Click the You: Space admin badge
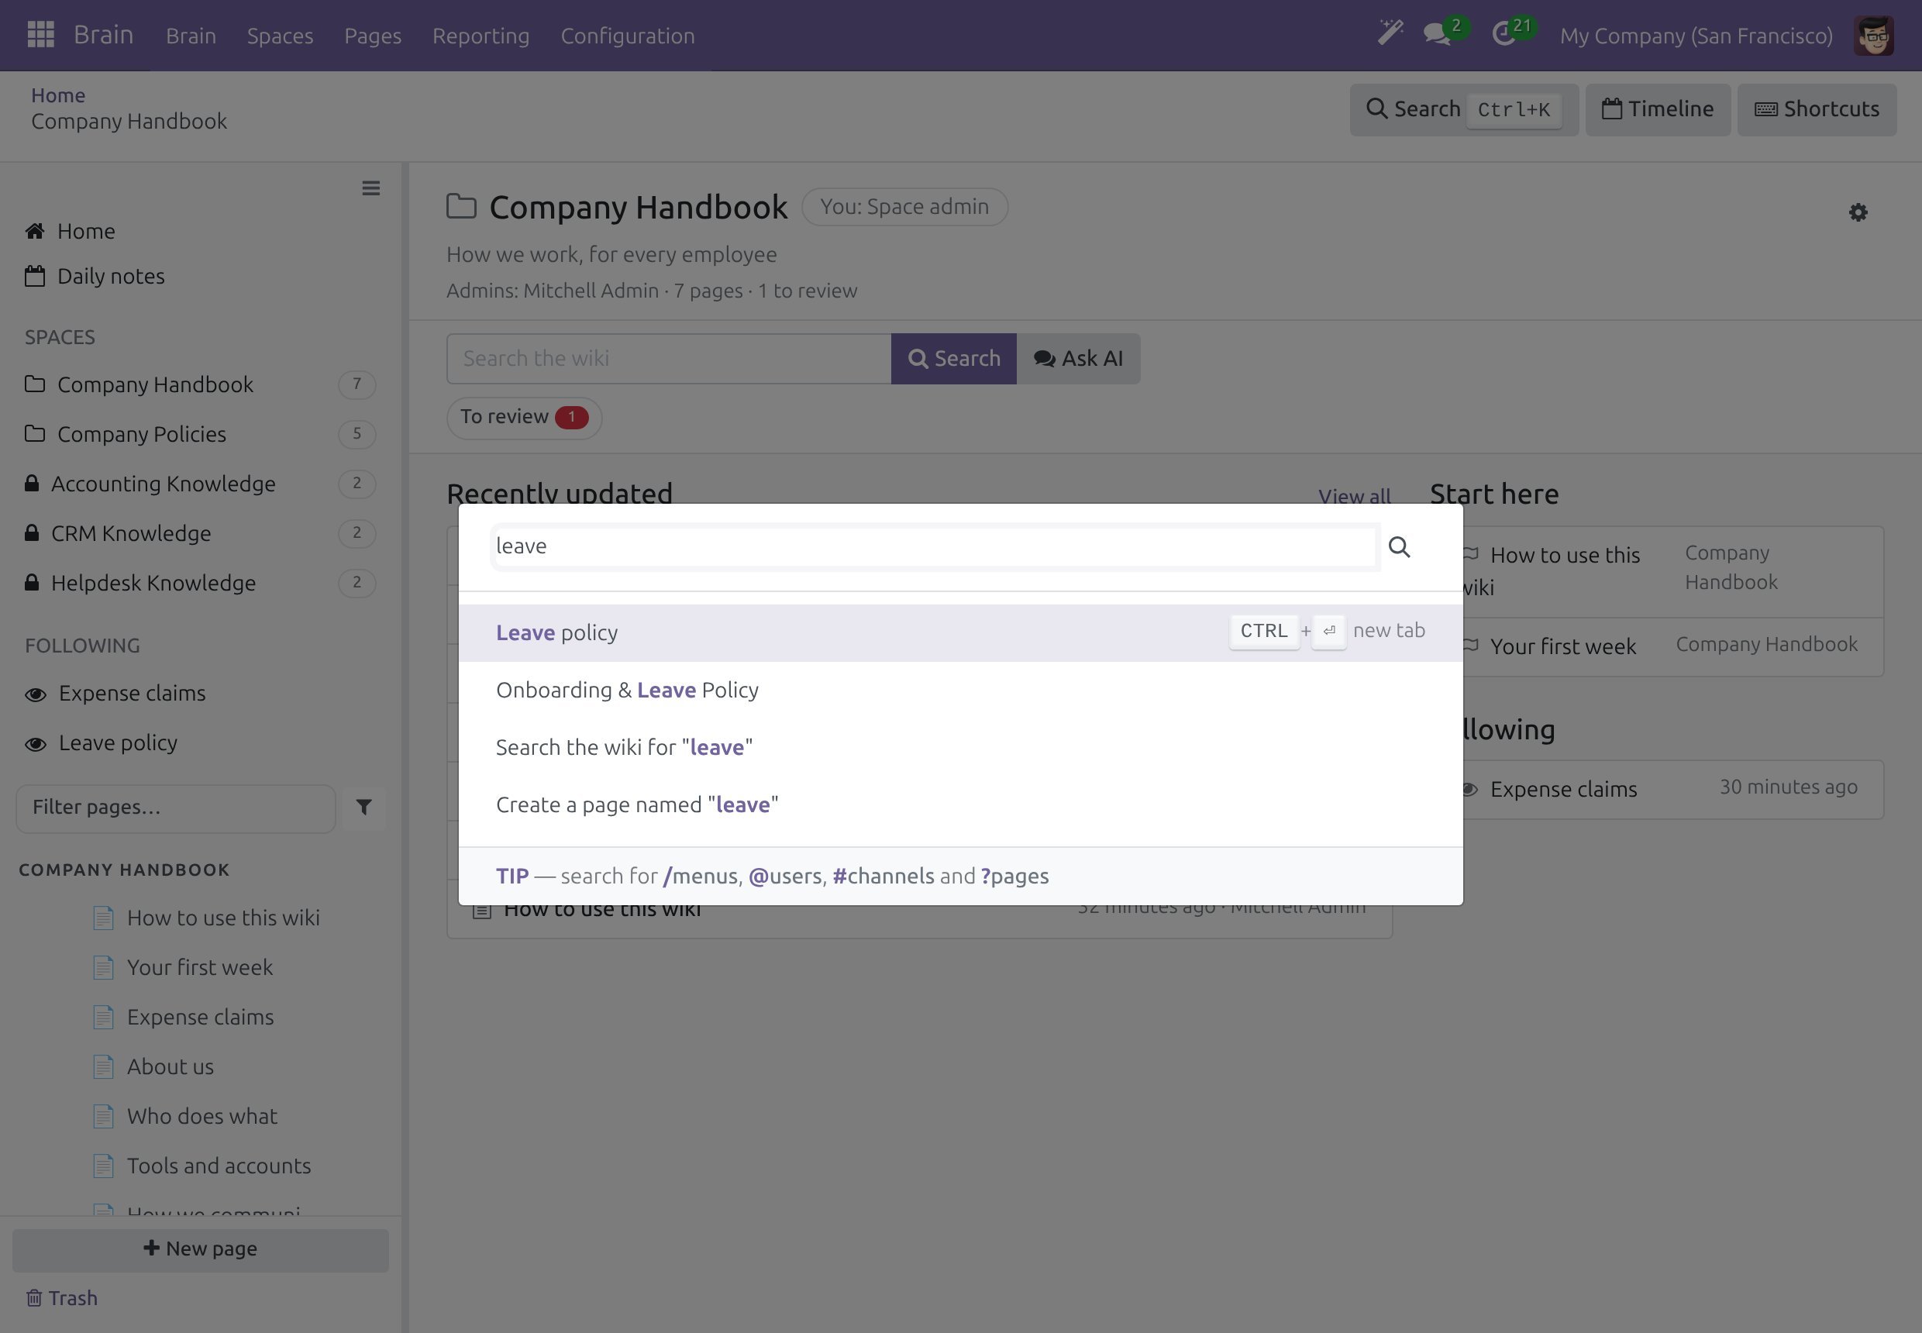This screenshot has height=1333, width=1922. [x=904, y=206]
